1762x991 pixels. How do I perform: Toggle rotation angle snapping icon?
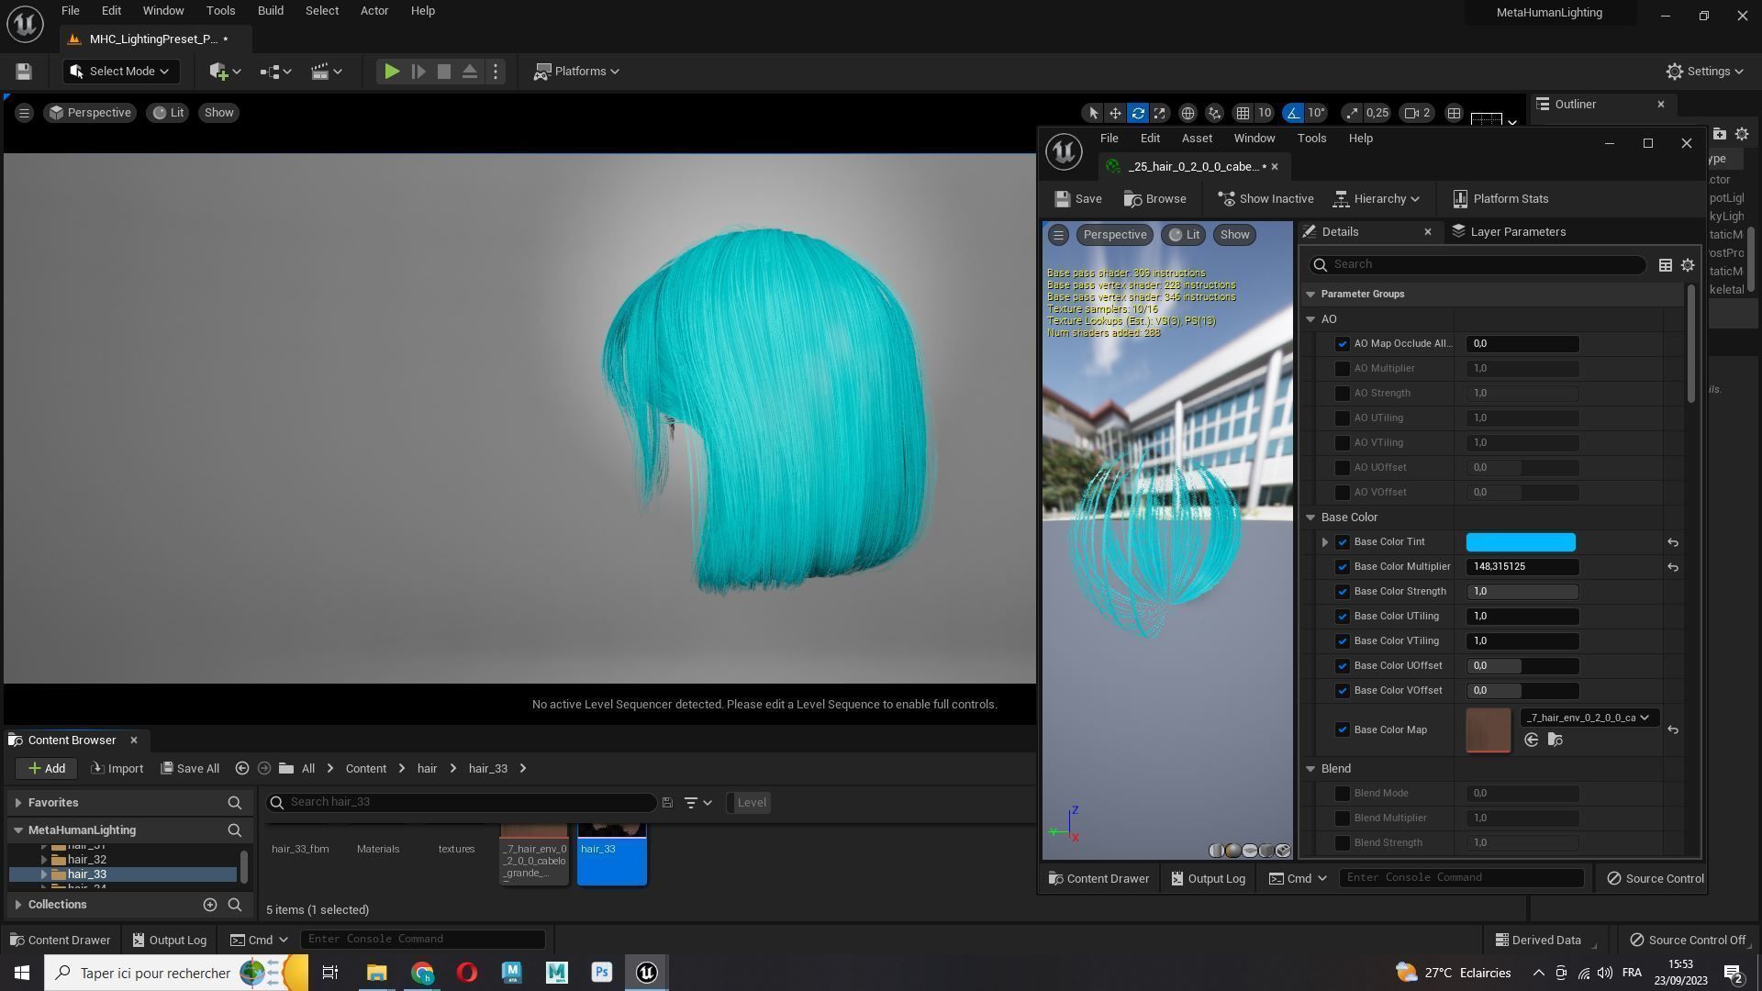pyautogui.click(x=1293, y=113)
